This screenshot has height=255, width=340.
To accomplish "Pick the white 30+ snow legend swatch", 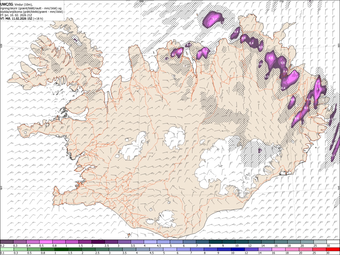I will (333, 242).
